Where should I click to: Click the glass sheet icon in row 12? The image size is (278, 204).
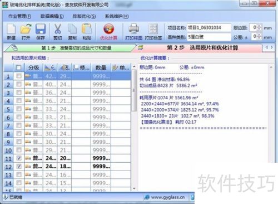click(x=28, y=166)
